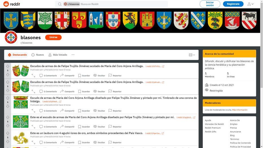Save the first Felipe Trujillo post
Image resolution: width=263 pixels, height=148 pixels.
pos(84,76)
